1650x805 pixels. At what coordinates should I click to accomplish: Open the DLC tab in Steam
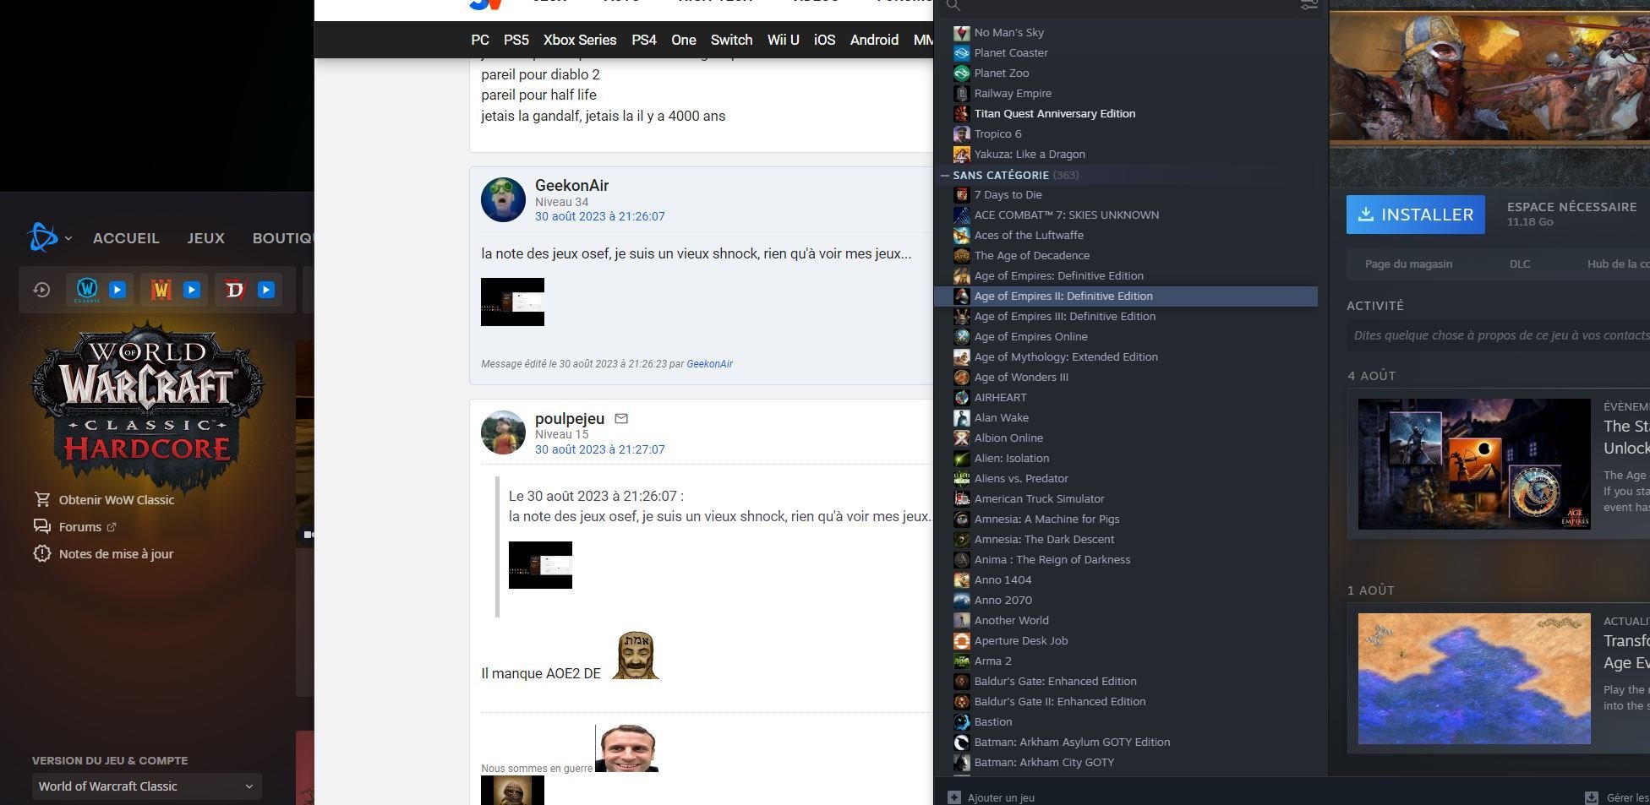[1520, 264]
